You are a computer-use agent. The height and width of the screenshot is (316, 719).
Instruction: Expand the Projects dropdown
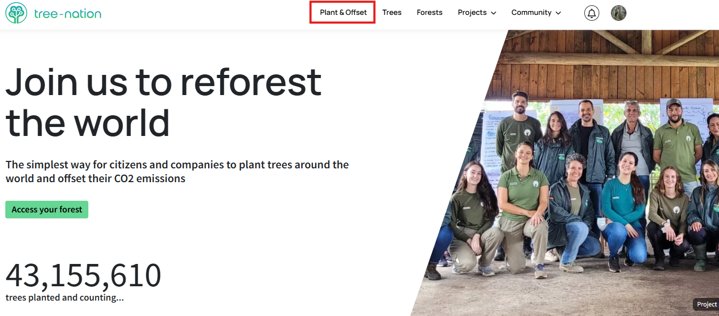[477, 12]
